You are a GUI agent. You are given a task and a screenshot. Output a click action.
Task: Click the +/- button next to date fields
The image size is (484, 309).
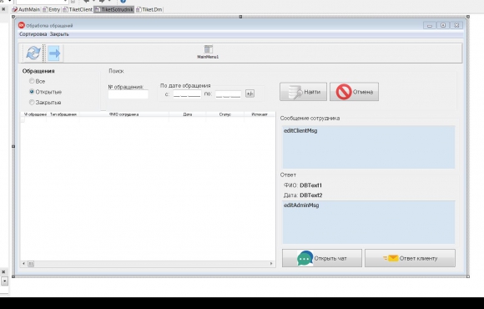pyautogui.click(x=250, y=94)
